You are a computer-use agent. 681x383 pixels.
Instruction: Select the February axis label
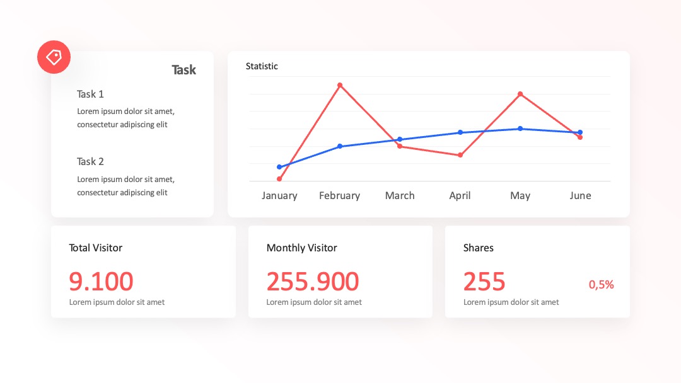340,196
